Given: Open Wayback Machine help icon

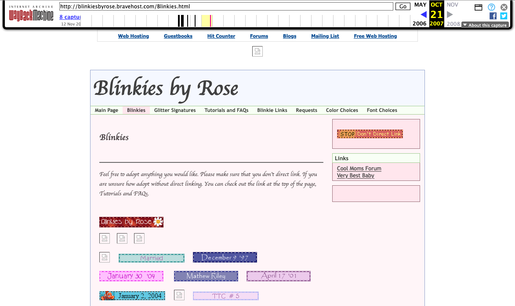Looking at the screenshot, I should click(x=491, y=7).
